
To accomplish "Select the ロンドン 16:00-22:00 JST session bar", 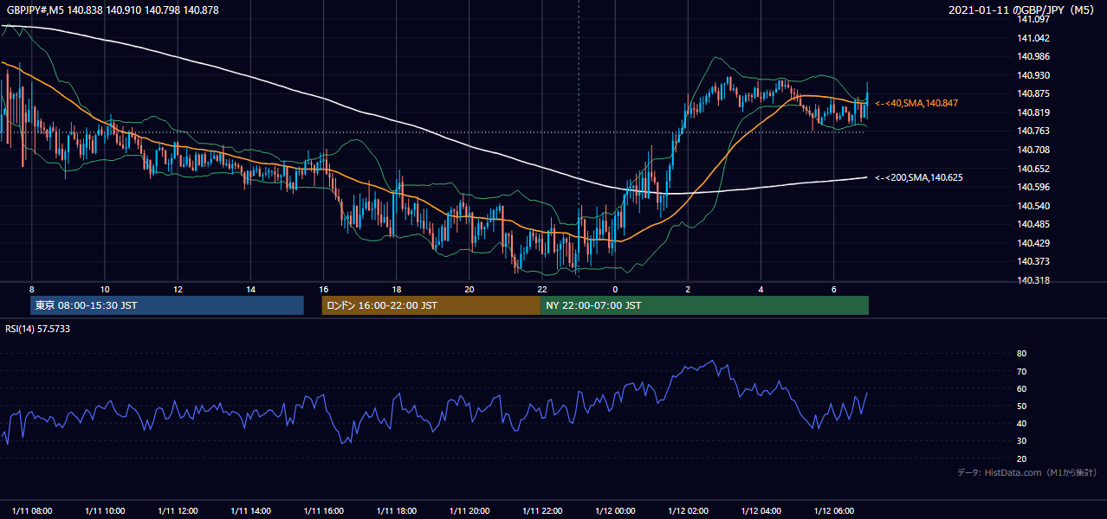I will tap(431, 305).
